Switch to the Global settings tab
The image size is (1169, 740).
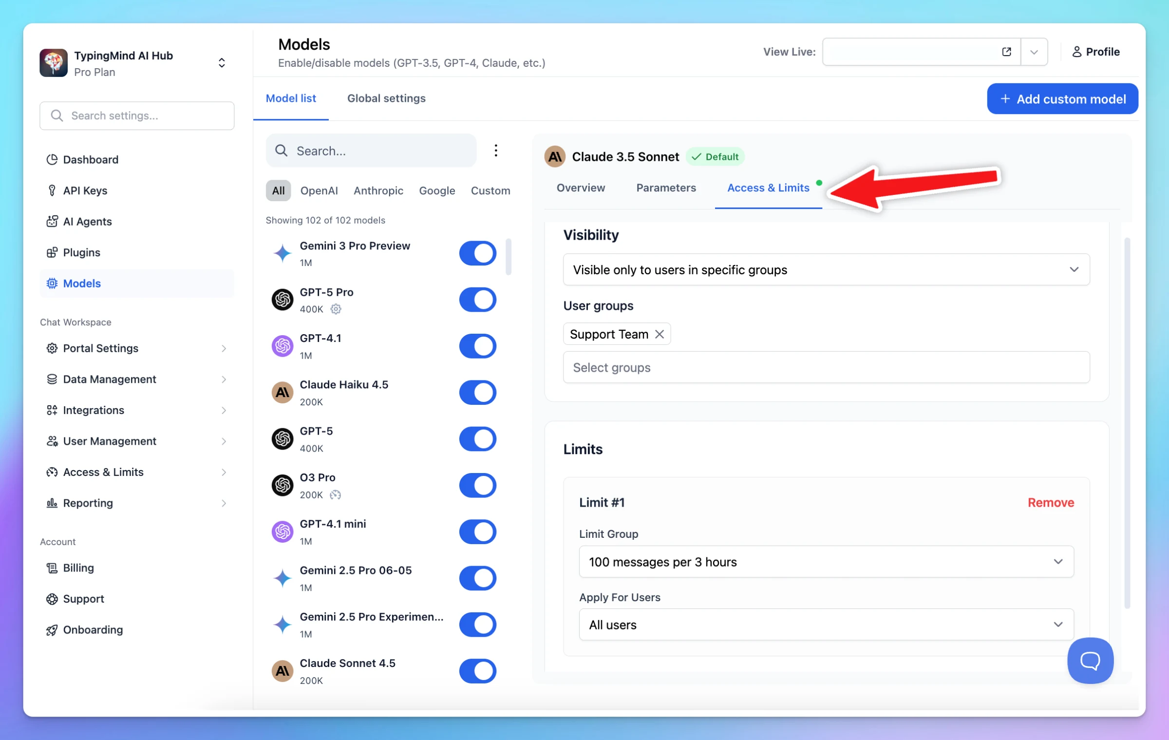click(x=386, y=98)
